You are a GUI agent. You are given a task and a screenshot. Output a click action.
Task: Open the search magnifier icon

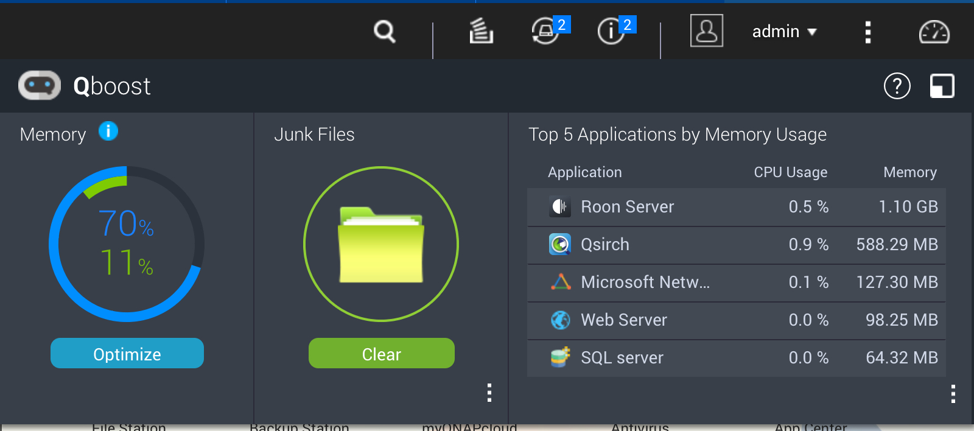384,32
